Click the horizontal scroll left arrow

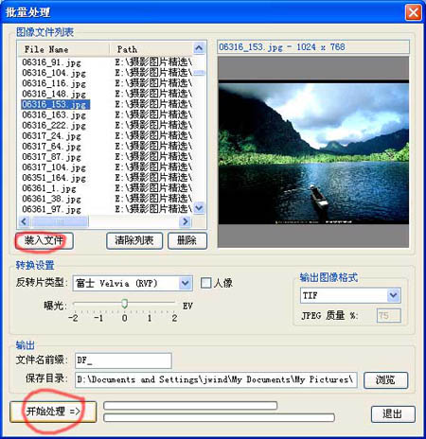click(24, 221)
